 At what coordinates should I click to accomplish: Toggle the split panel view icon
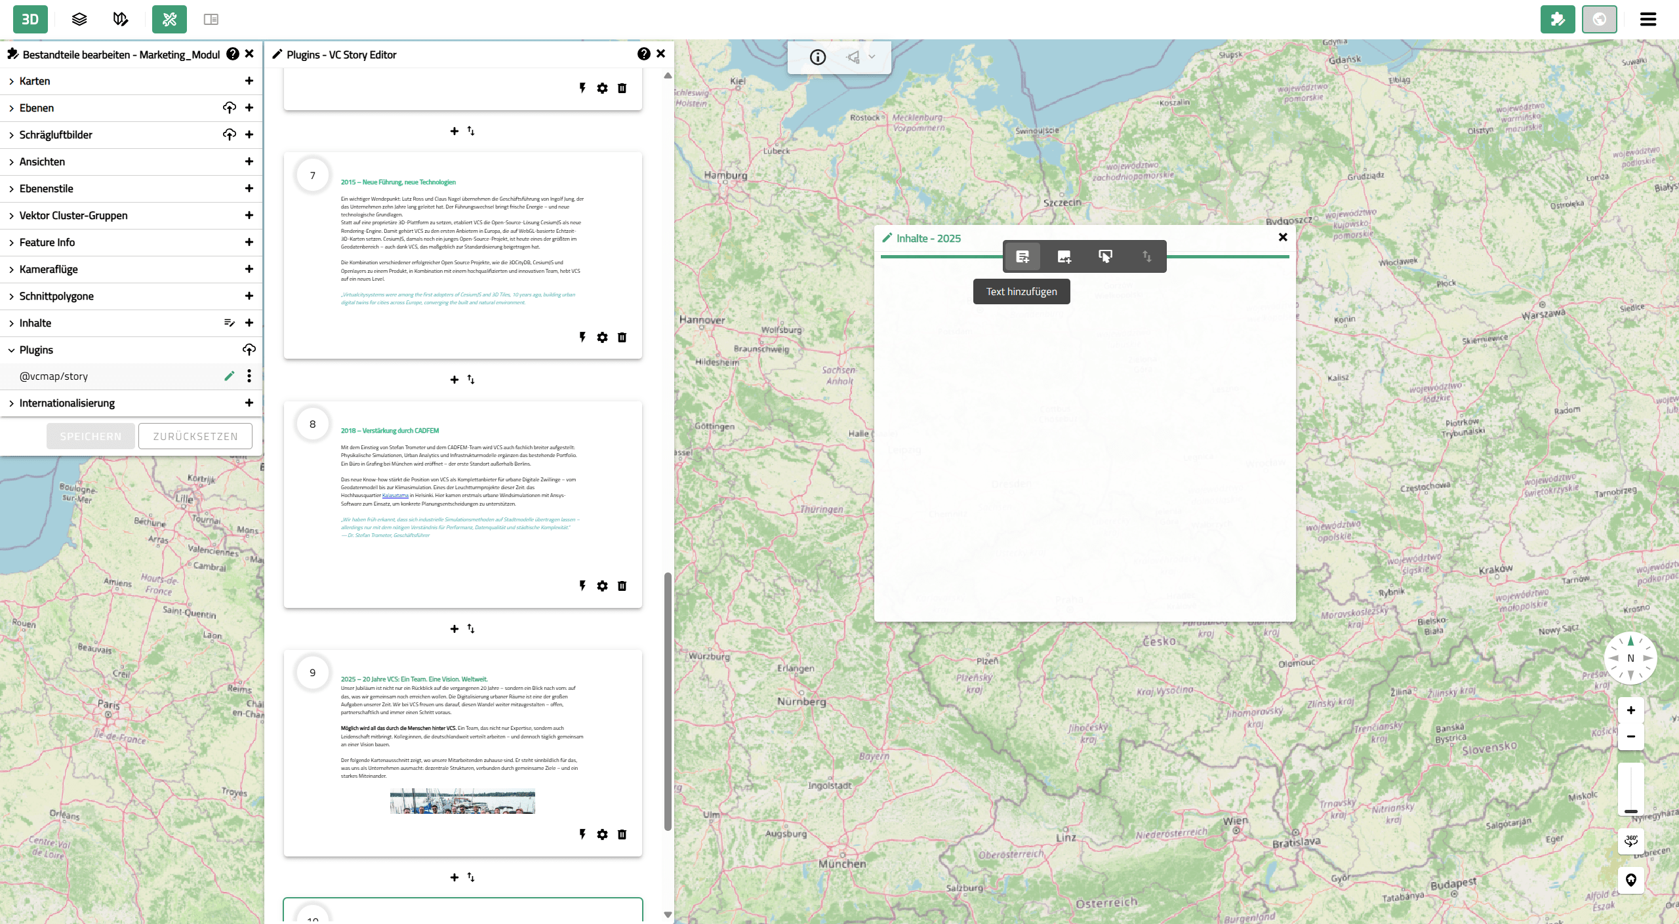(x=211, y=19)
